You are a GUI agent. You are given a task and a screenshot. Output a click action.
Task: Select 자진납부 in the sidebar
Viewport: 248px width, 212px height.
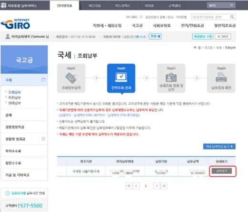(x=14, y=97)
